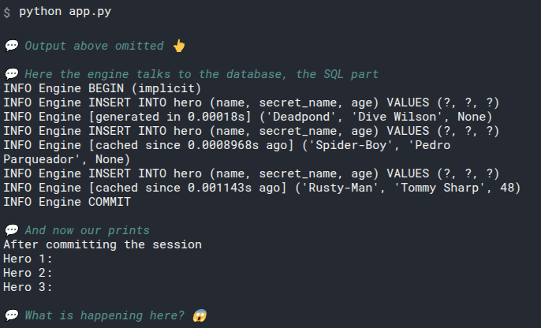Click the "After committing the session" line
Image resolution: width=541 pixels, height=328 pixels.
103,244
